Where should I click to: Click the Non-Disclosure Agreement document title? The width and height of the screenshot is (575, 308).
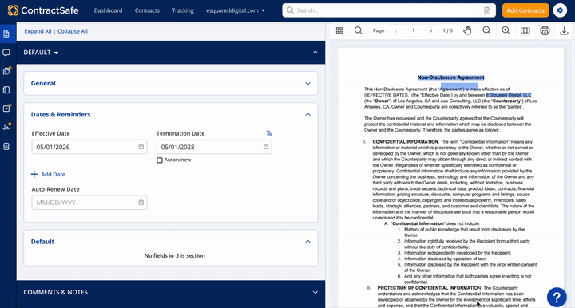click(450, 77)
